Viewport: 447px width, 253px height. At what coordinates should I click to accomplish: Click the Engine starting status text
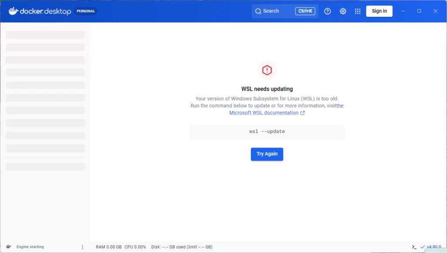(x=30, y=247)
